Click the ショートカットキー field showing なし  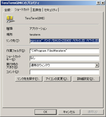[x=64, y=58]
